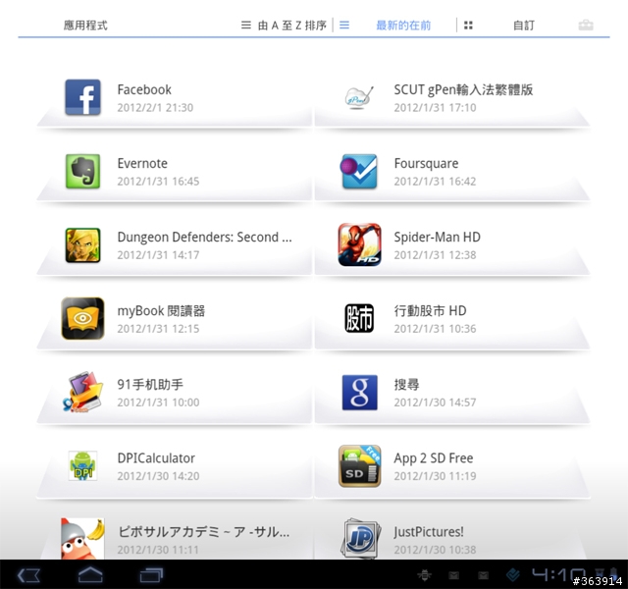The image size is (628, 589).
Task: Select the 最新的在前 sorting tab
Action: pyautogui.click(x=403, y=26)
